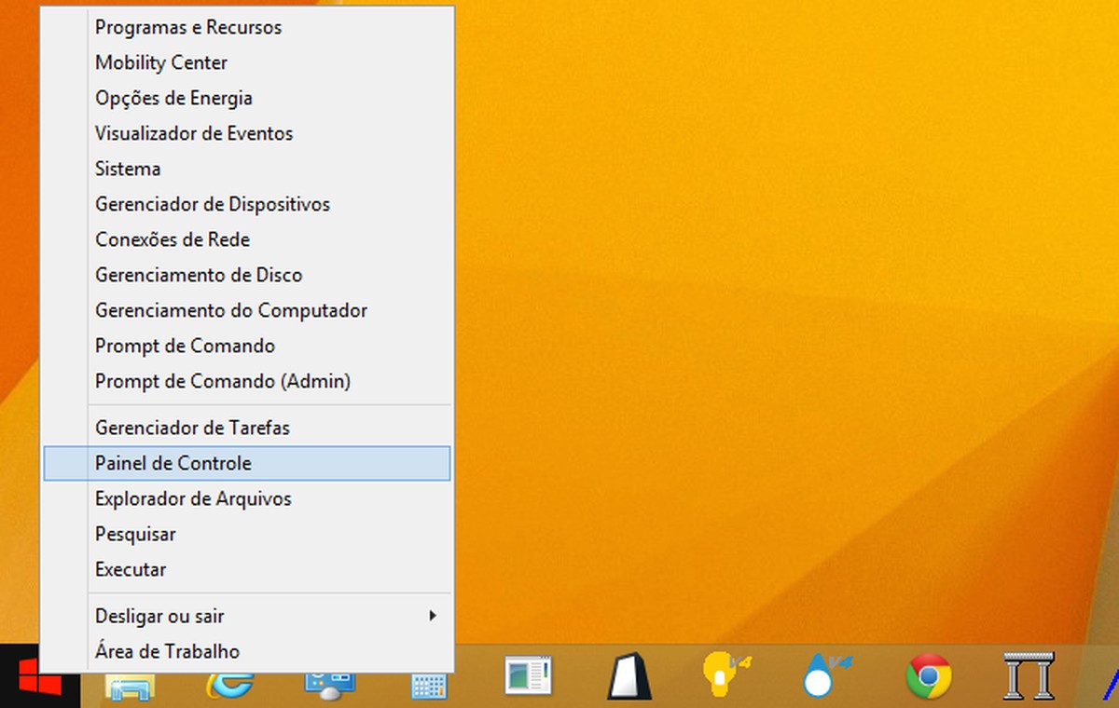Select Gerenciador de Dispositivos

click(x=213, y=204)
